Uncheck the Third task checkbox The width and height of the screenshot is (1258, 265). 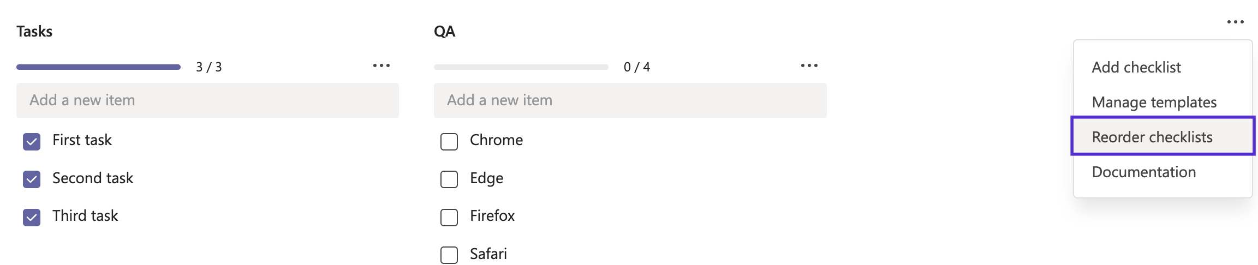(x=32, y=218)
